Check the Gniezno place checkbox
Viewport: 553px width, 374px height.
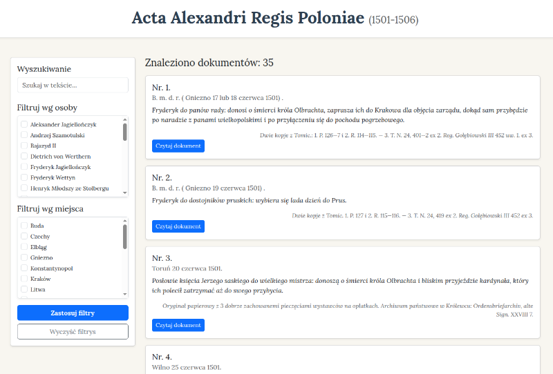24,257
